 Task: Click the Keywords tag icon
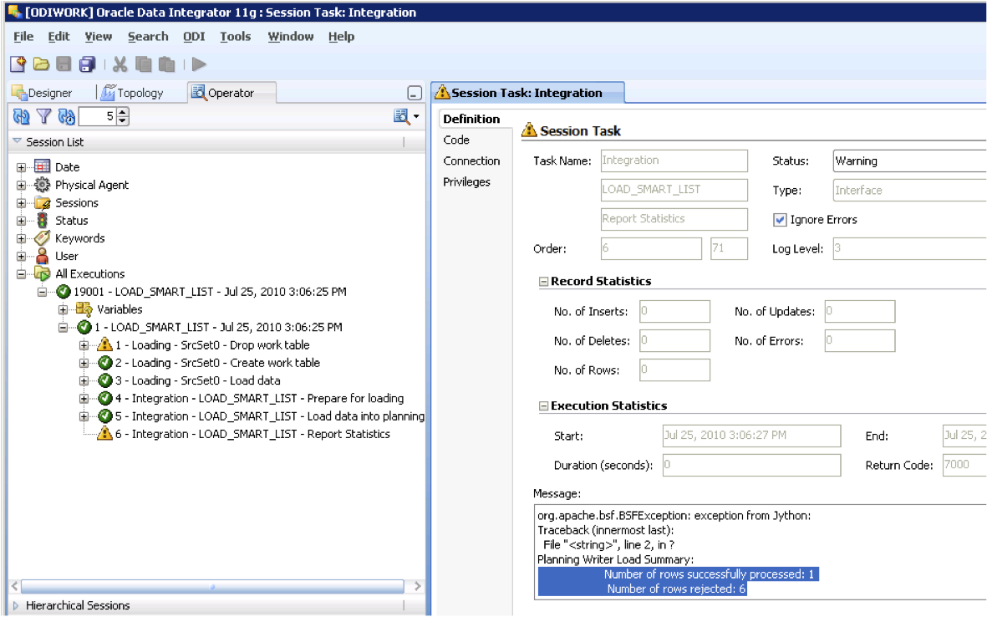[x=42, y=238]
